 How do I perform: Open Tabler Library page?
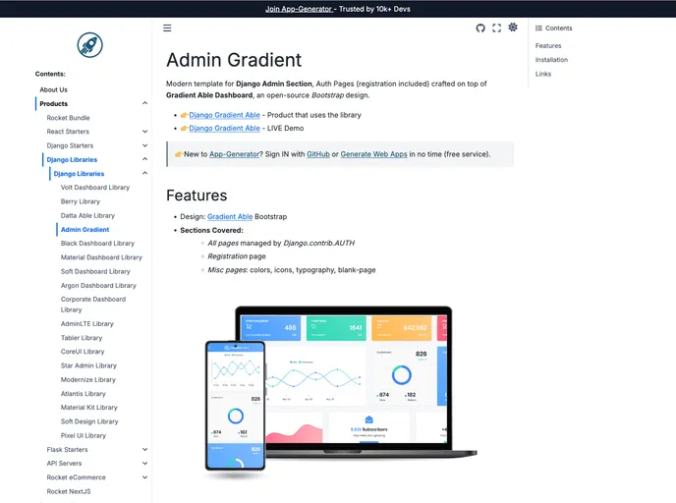coord(82,338)
